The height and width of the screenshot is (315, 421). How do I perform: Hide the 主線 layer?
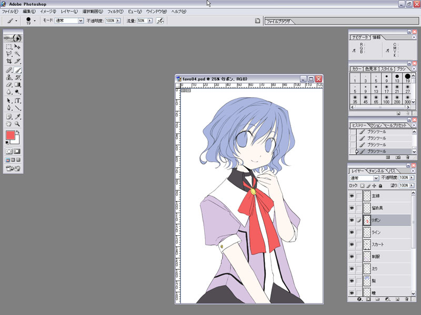[352, 196]
